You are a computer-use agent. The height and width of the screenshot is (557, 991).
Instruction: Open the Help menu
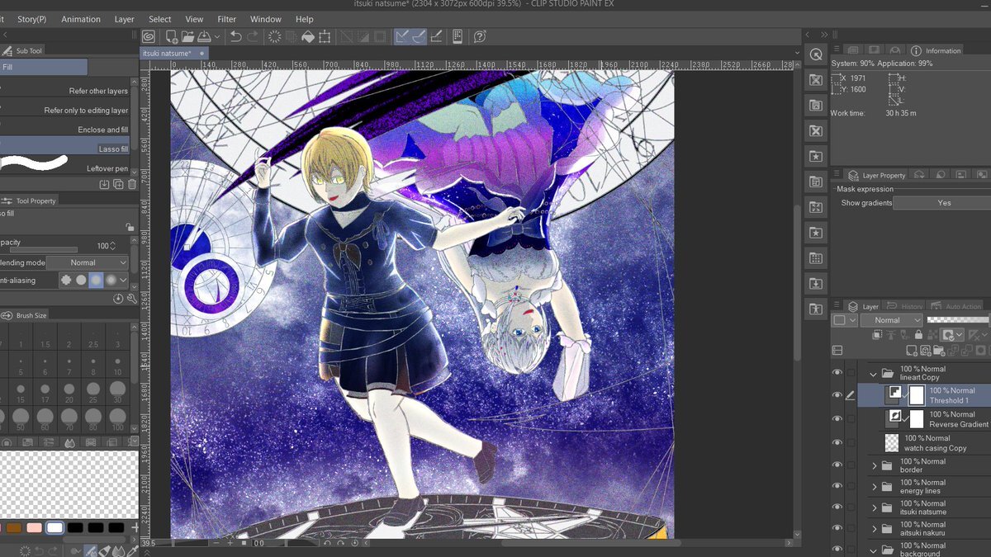point(304,19)
